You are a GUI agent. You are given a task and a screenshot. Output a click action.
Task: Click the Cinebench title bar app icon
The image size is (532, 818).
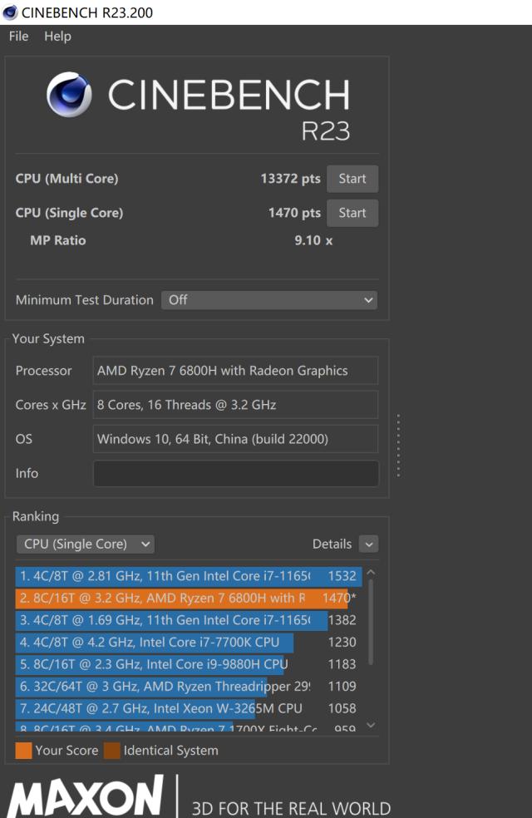10,12
